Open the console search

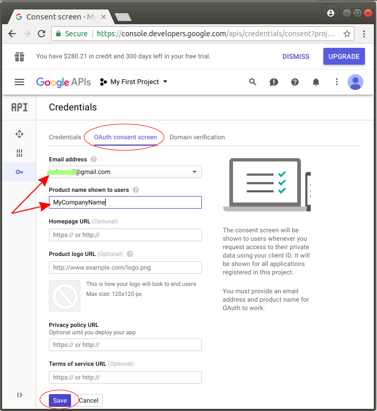[x=252, y=82]
